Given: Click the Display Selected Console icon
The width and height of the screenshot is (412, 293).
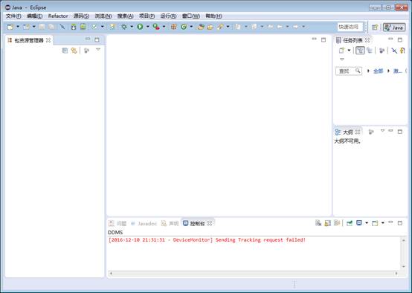Looking at the screenshot, I should (x=359, y=223).
